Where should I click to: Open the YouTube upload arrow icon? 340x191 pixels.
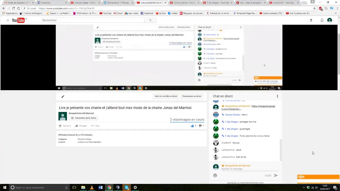coord(311,20)
